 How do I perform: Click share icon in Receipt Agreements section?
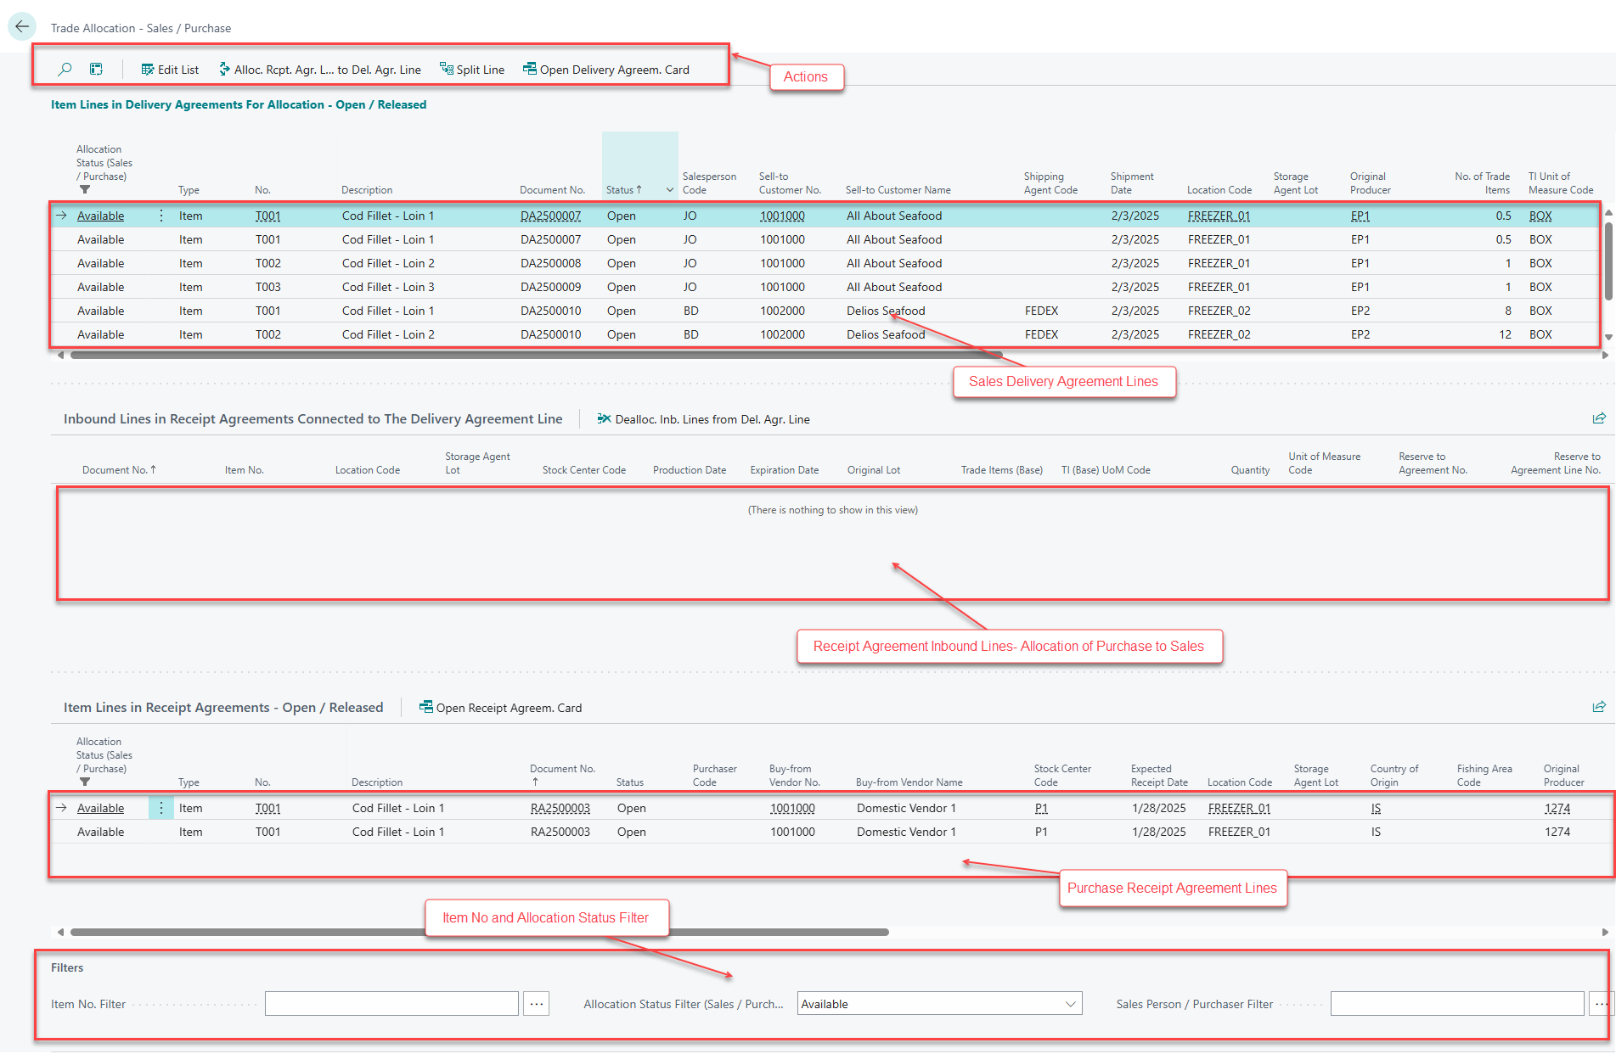[x=1599, y=707]
